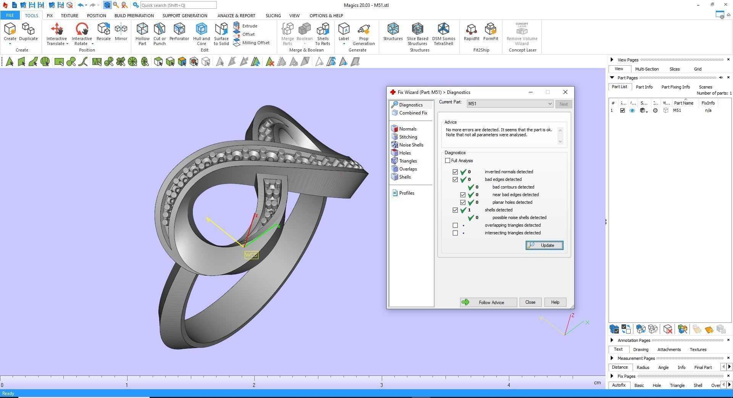Open the FILE menu
The width and height of the screenshot is (733, 398).
[10, 16]
